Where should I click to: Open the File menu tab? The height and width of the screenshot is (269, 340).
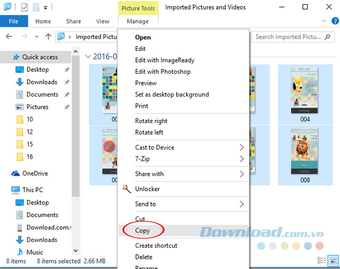(x=14, y=22)
